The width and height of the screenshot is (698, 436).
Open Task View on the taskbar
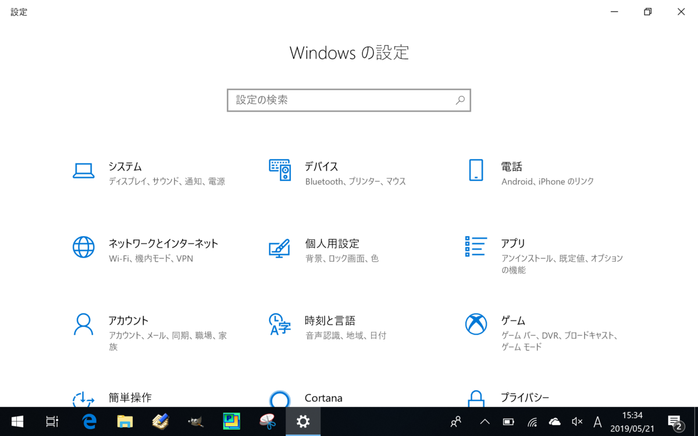52,421
